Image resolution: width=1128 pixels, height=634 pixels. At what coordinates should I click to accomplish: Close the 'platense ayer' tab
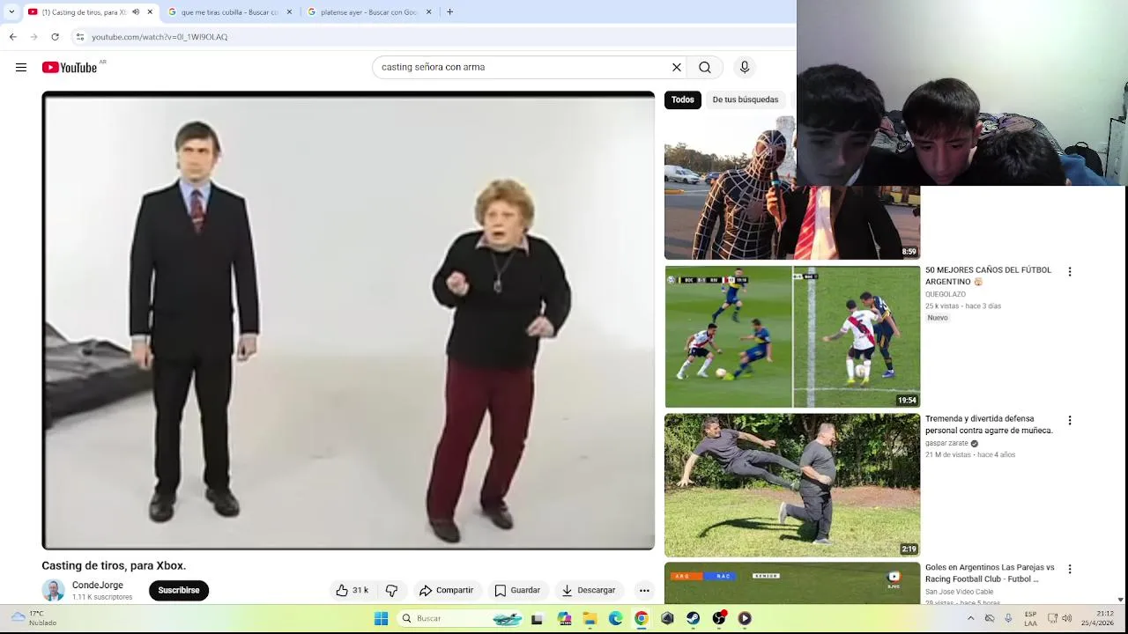(429, 12)
